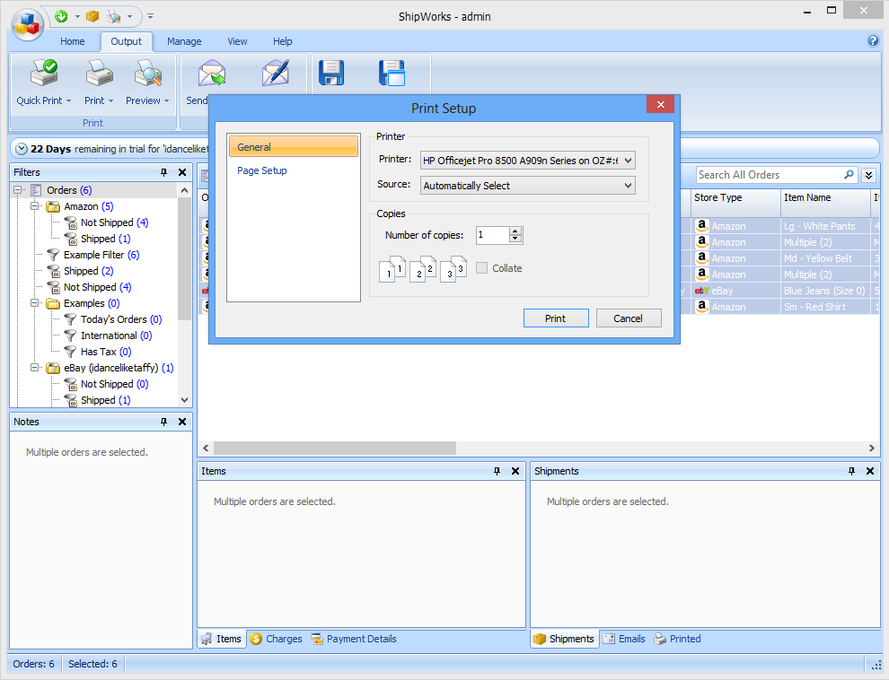This screenshot has width=889, height=680.
Task: Open the quick access toolbar customize dropdown
Action: [150, 16]
